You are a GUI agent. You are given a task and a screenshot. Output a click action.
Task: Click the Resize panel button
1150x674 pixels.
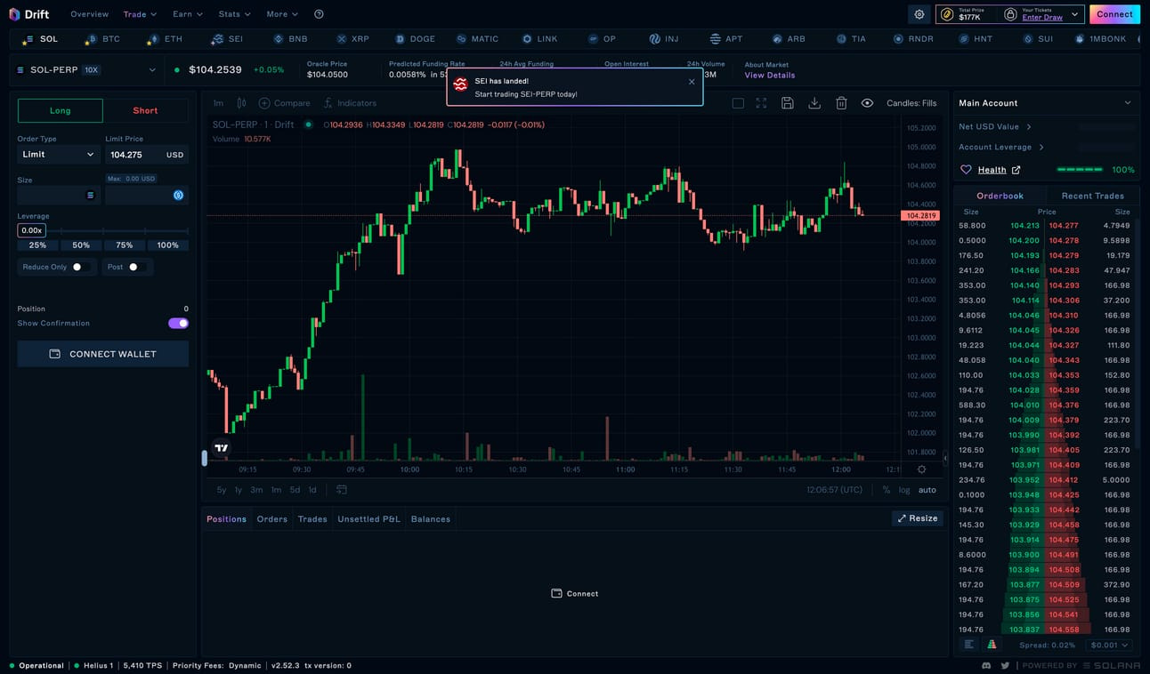click(917, 518)
